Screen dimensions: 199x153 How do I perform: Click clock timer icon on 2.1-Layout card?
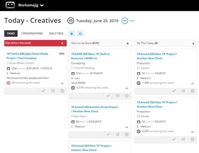point(192,91)
